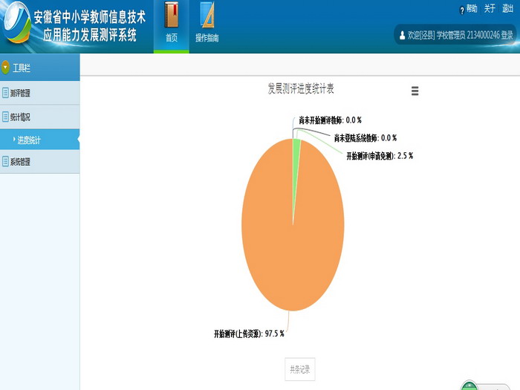Viewport: 520px width, 390px height.
Task: Click the system globe logo
Action: coord(16,26)
